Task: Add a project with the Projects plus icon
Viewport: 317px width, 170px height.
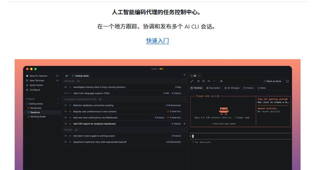Action: [58, 99]
